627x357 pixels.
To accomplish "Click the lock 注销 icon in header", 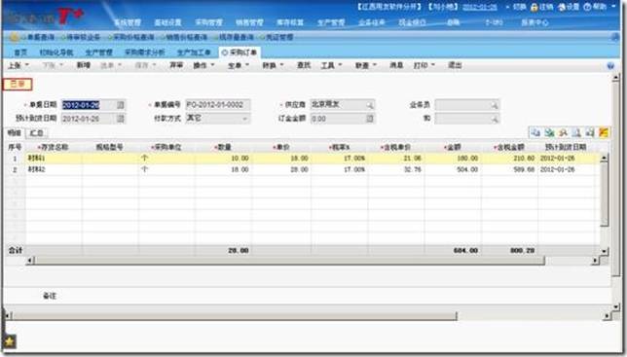I will point(535,7).
